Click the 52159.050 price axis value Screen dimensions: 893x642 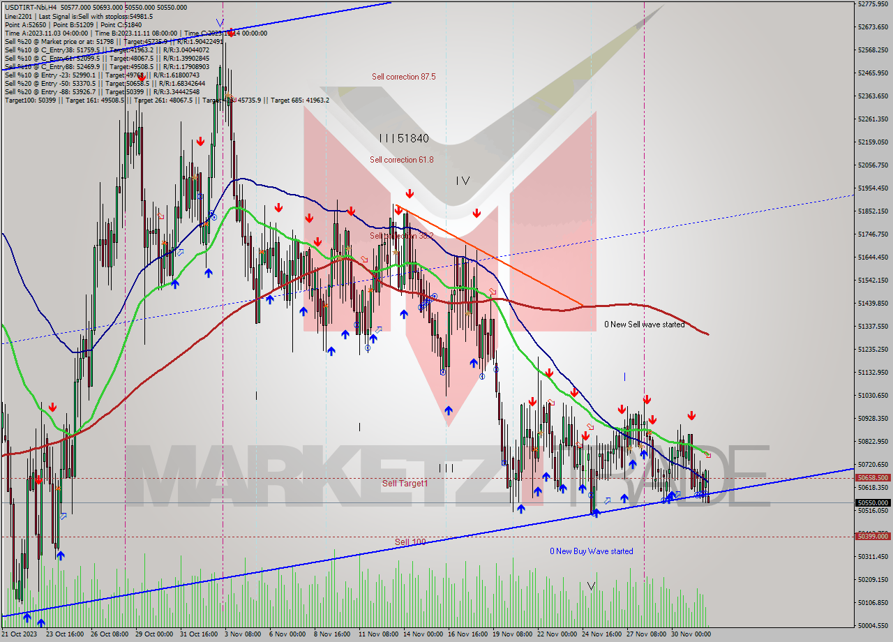[873, 142]
